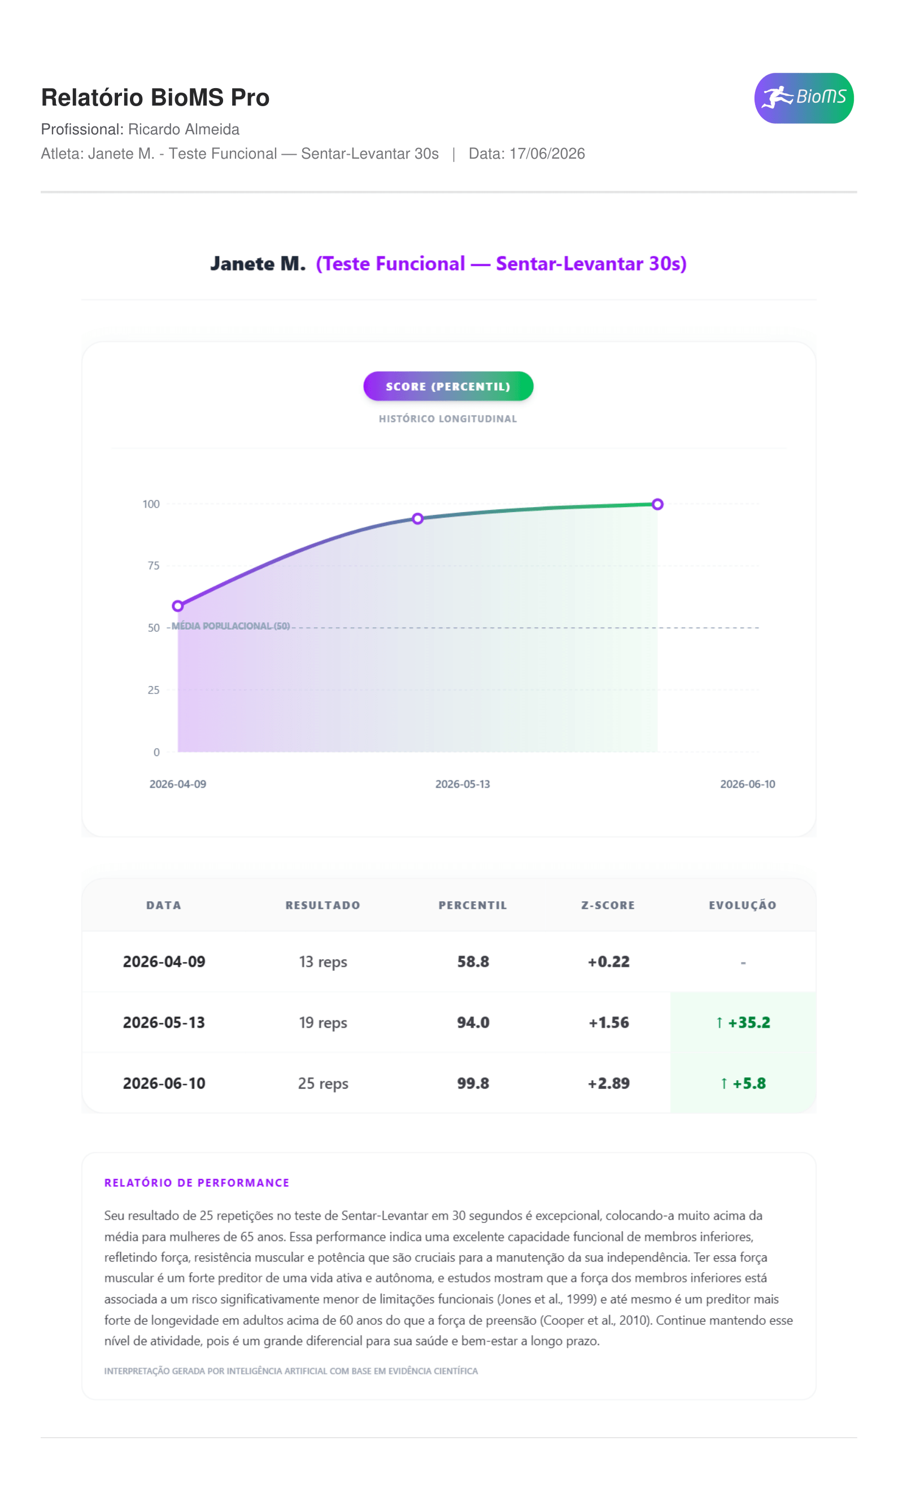Click the green up arrow +35.2 cell
The height and width of the screenshot is (1506, 898).
[743, 1022]
